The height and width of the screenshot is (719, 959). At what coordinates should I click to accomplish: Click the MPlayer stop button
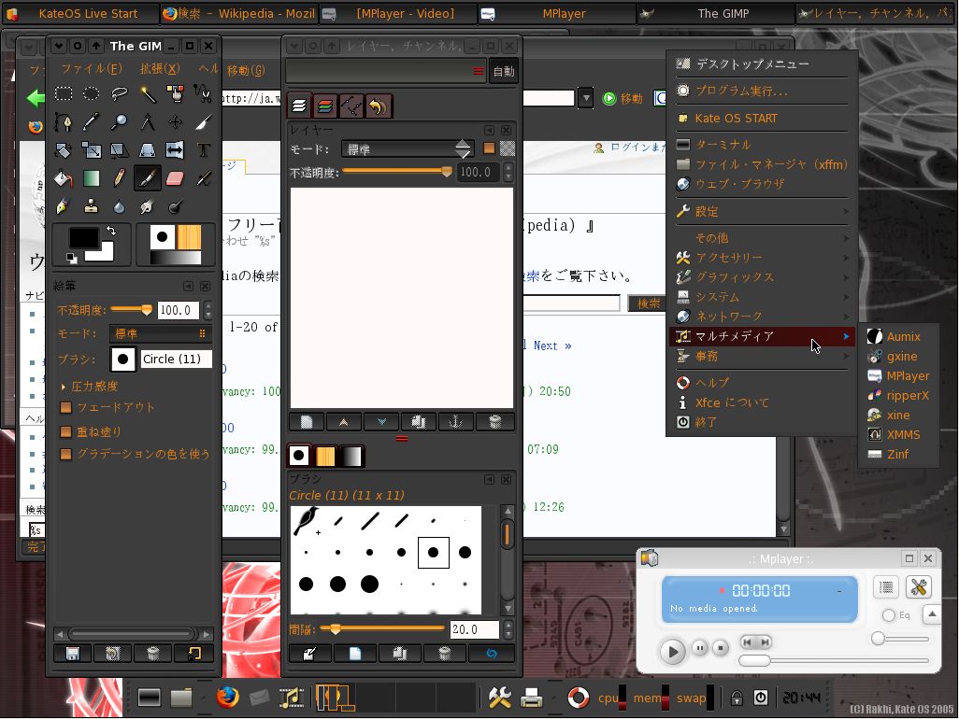click(721, 647)
